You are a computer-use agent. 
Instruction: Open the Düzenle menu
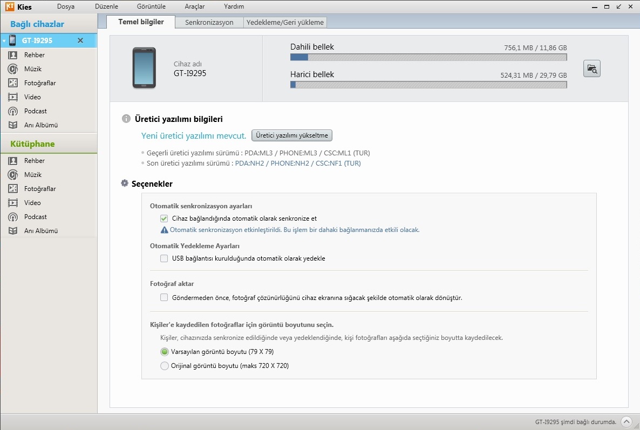coord(106,6)
